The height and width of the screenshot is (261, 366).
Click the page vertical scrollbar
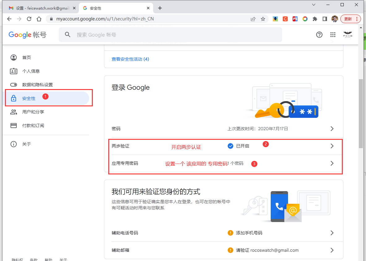[361, 114]
